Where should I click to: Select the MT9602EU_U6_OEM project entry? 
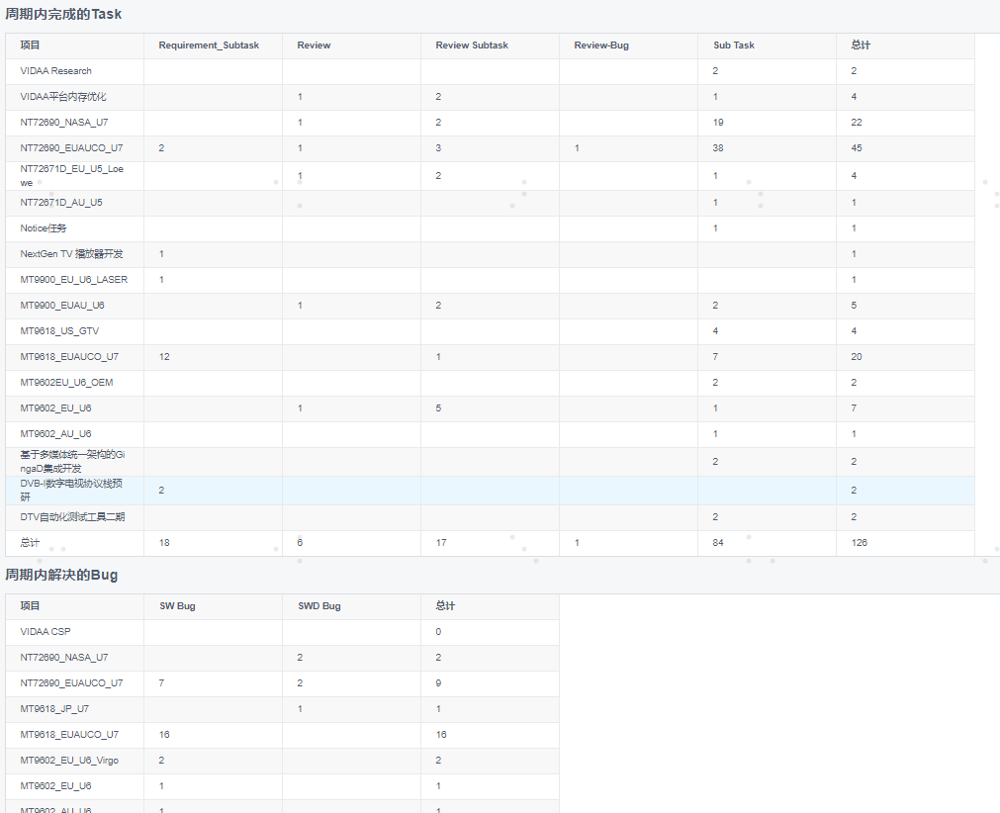(66, 383)
